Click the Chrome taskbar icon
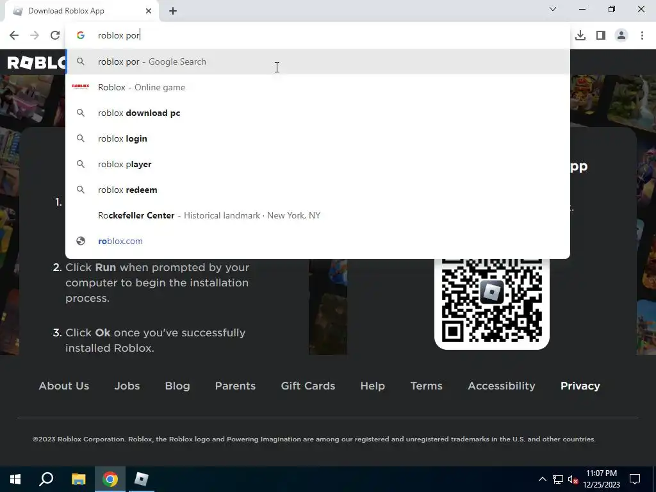The width and height of the screenshot is (656, 492). coord(110,479)
